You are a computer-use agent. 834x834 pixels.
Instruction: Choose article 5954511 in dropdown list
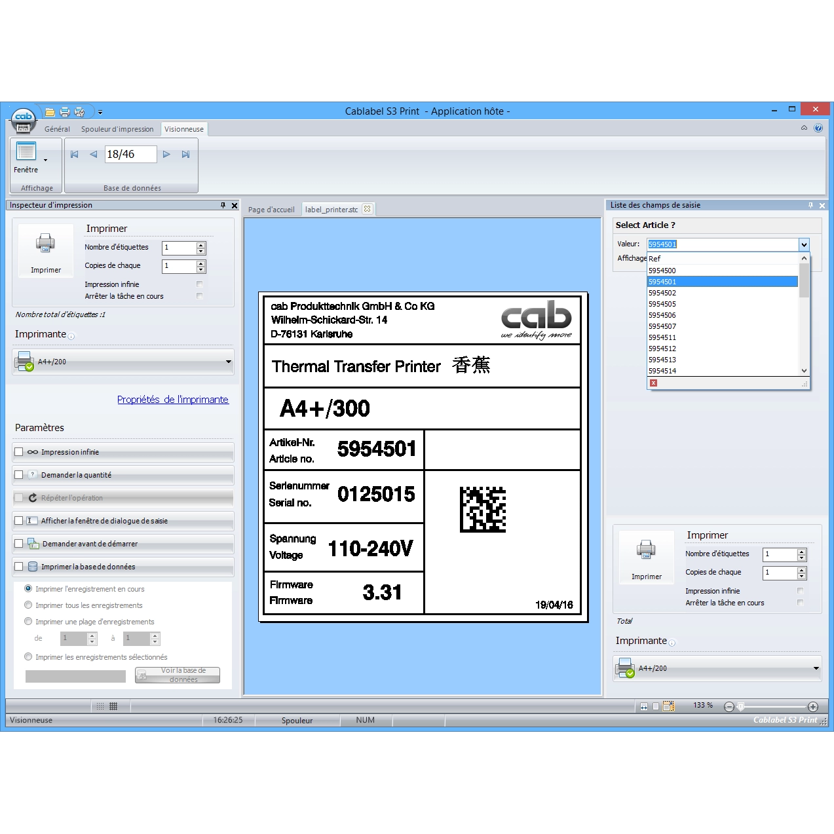[x=722, y=337]
